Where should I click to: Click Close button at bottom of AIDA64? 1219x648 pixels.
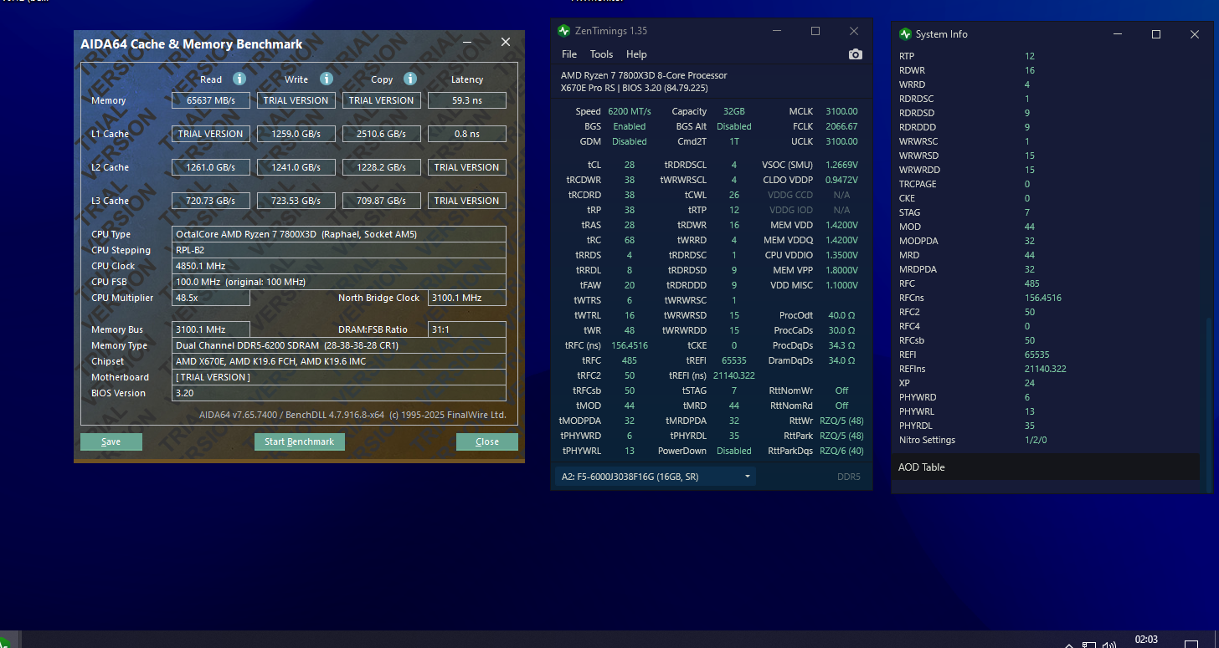487,441
